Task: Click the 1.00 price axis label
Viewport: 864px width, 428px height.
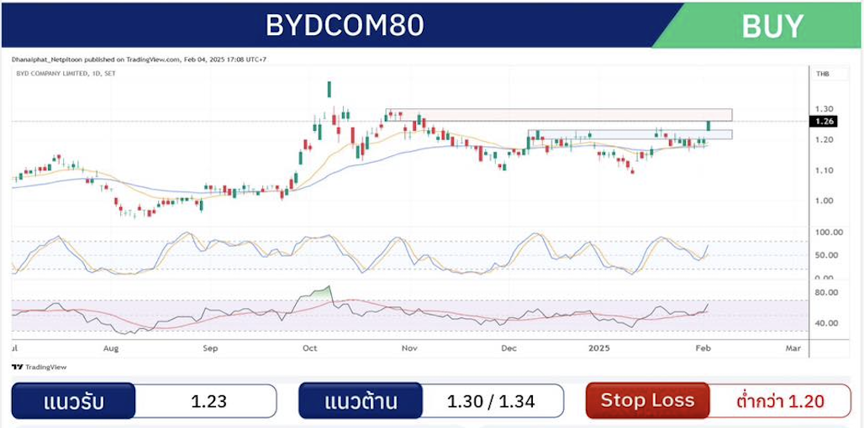Action: tap(824, 201)
